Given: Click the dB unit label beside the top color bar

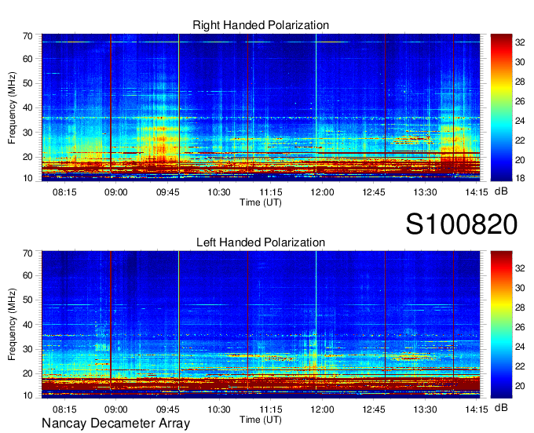Looking at the screenshot, I should [501, 191].
